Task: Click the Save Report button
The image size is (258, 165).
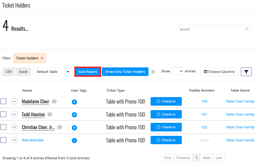Action: pos(88,72)
